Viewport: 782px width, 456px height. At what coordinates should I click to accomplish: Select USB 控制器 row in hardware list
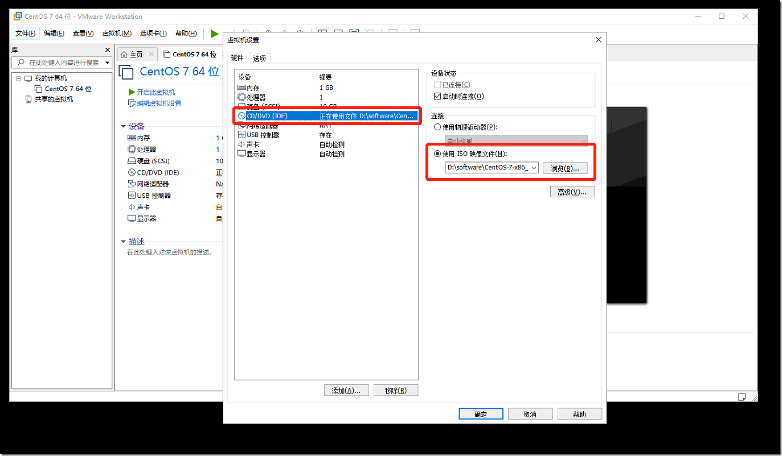click(326, 135)
